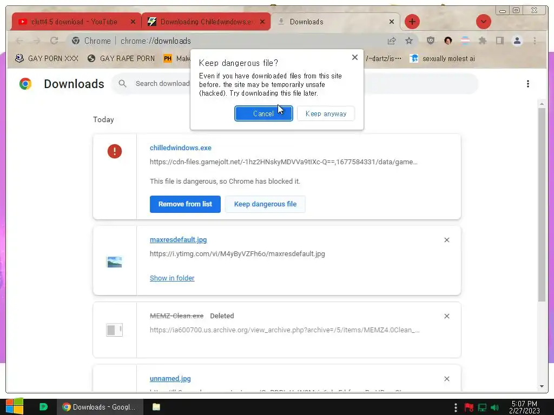Open the Downloads page more actions menu

528,84
